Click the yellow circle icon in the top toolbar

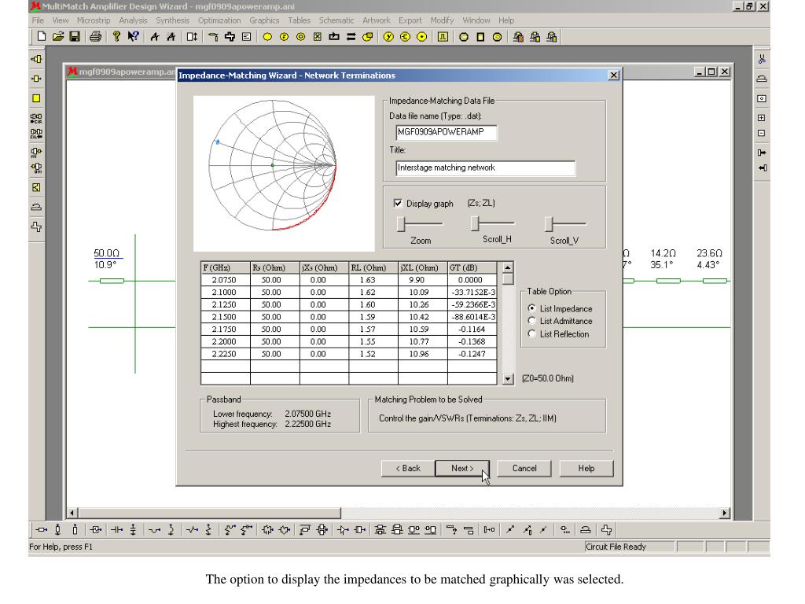tap(267, 36)
